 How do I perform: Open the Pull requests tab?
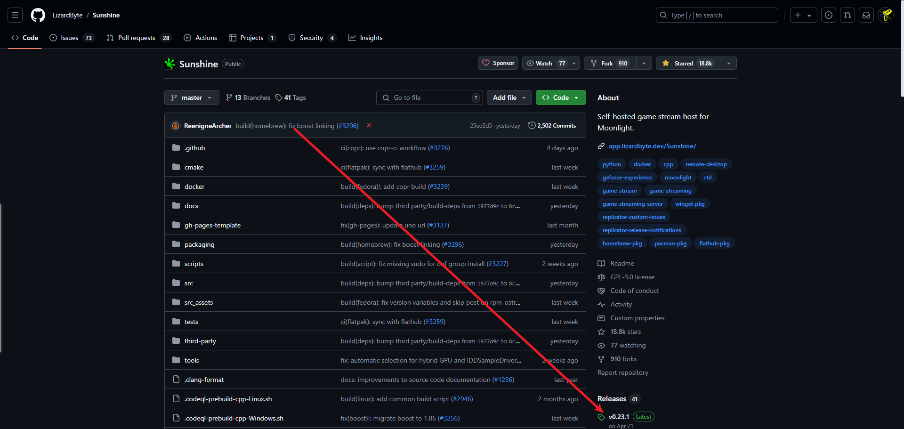[x=139, y=38]
